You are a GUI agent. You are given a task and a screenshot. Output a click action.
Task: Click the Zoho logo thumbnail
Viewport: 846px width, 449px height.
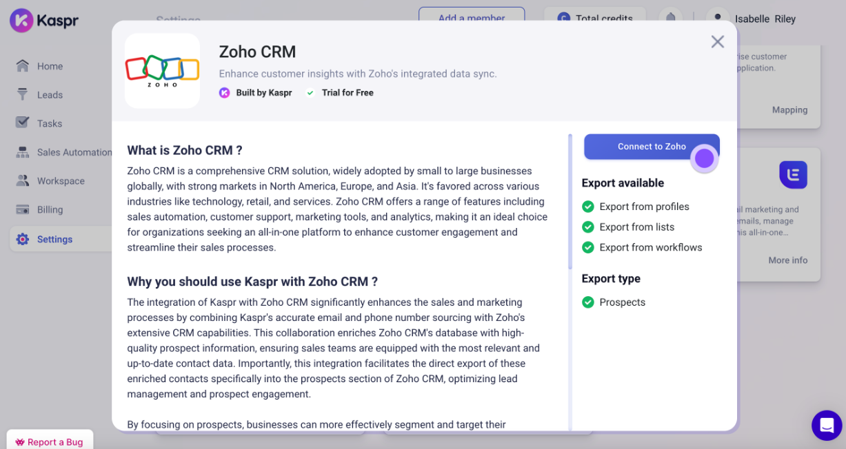pos(162,70)
